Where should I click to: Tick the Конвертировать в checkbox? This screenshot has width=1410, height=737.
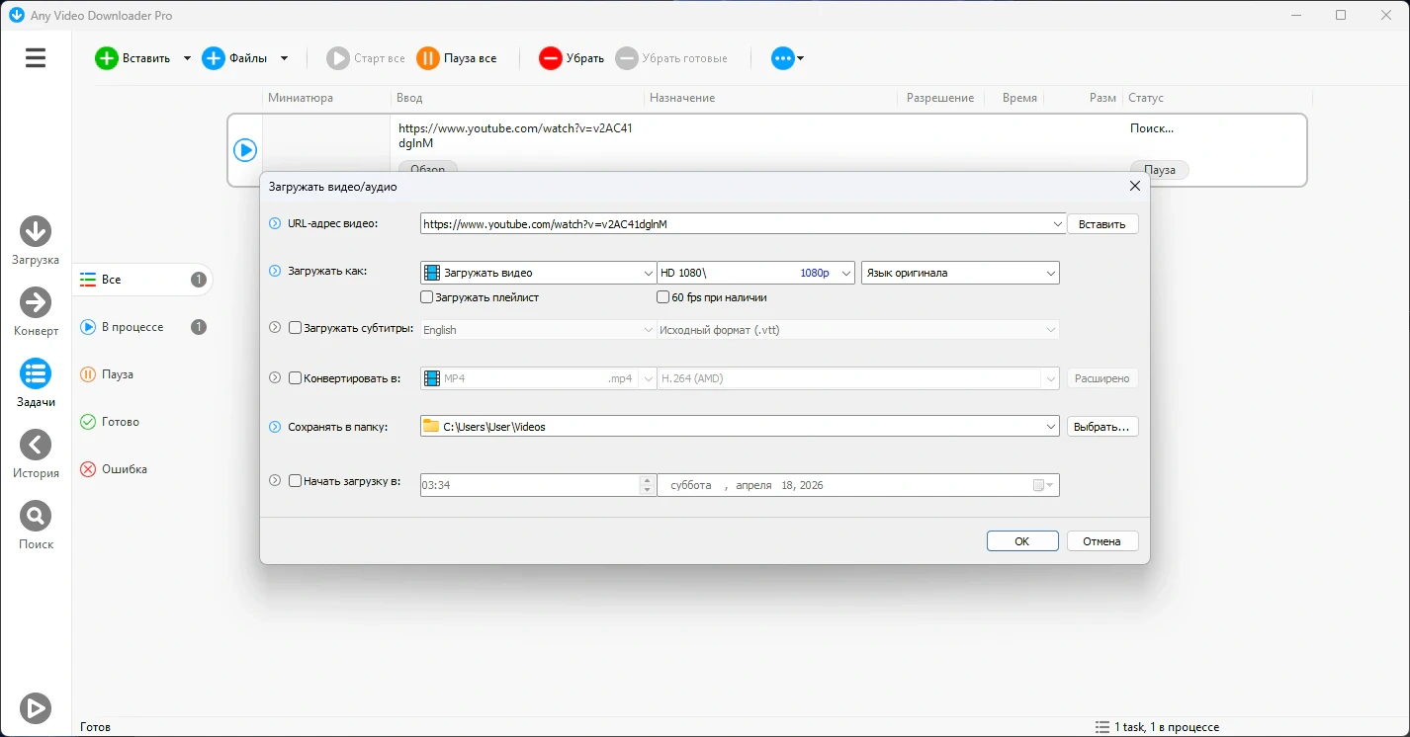click(295, 377)
